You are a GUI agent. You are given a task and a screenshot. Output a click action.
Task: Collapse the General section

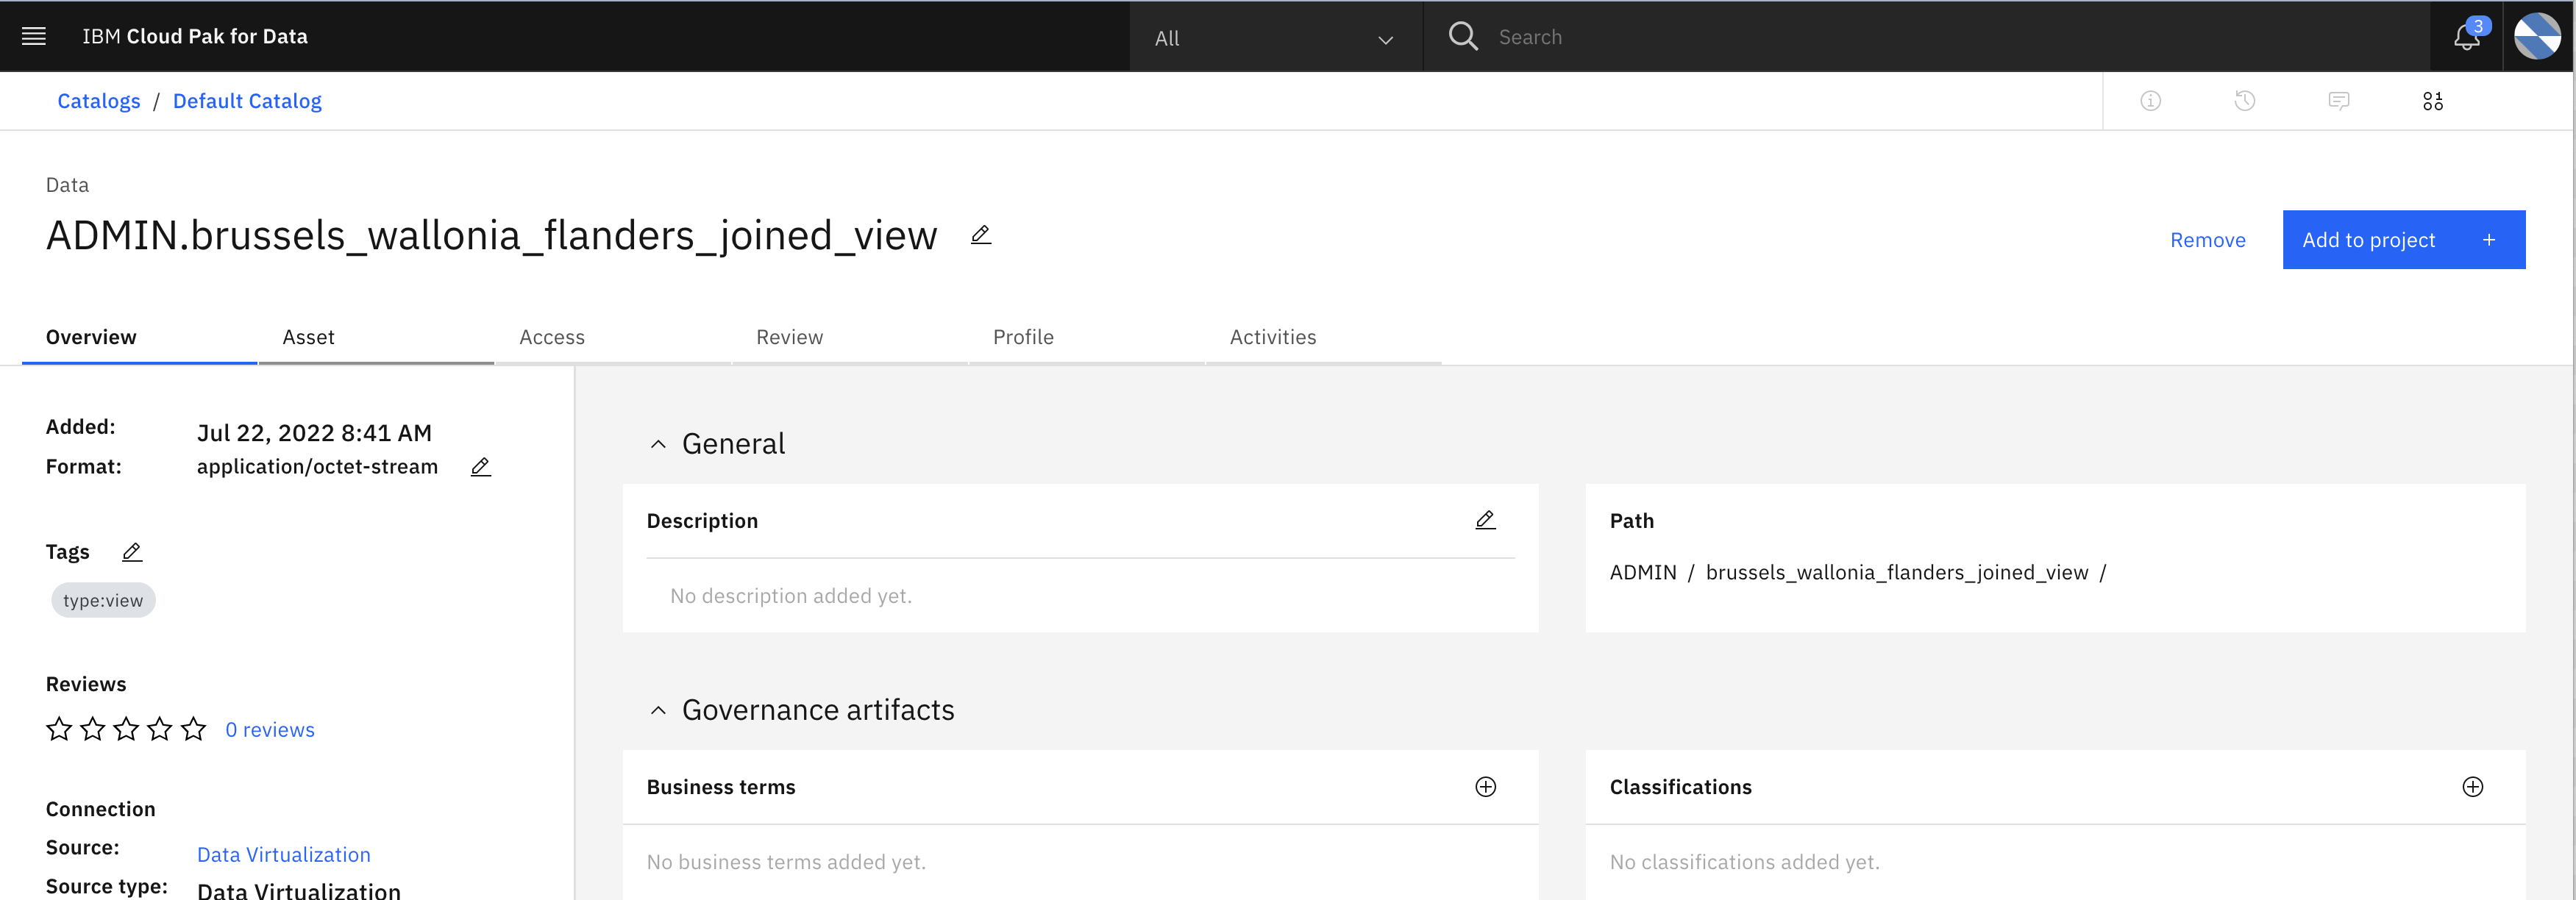[x=658, y=444]
